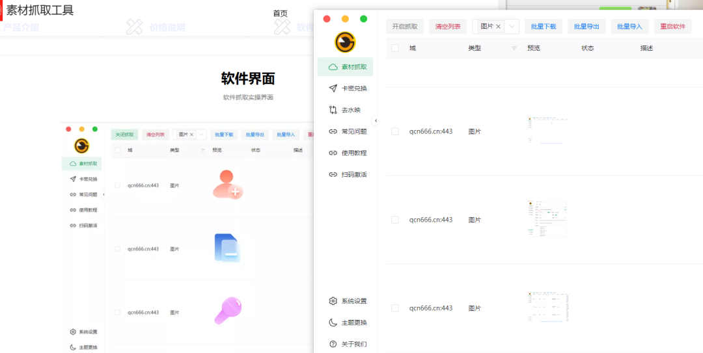
Task: Switch theme via 主题更换 moon icon
Action: (x=333, y=322)
